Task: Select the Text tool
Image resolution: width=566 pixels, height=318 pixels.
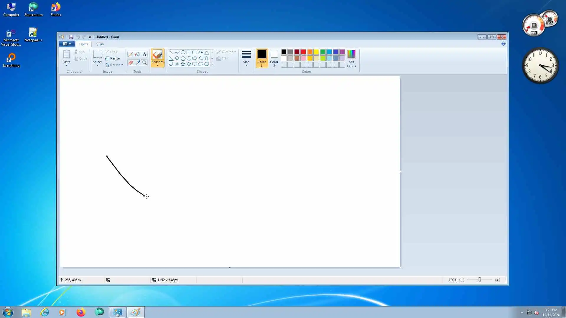Action: tap(144, 54)
